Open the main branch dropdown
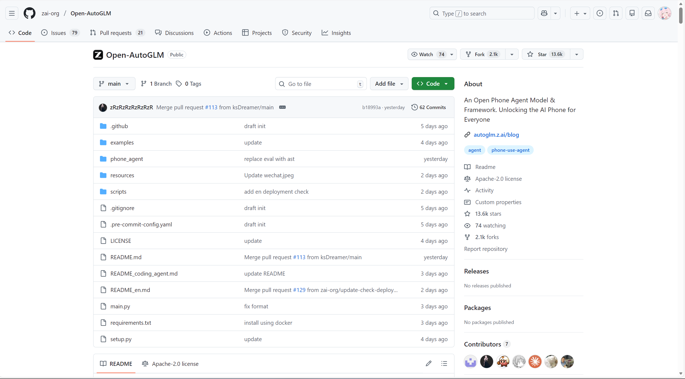The image size is (685, 379). tap(114, 84)
